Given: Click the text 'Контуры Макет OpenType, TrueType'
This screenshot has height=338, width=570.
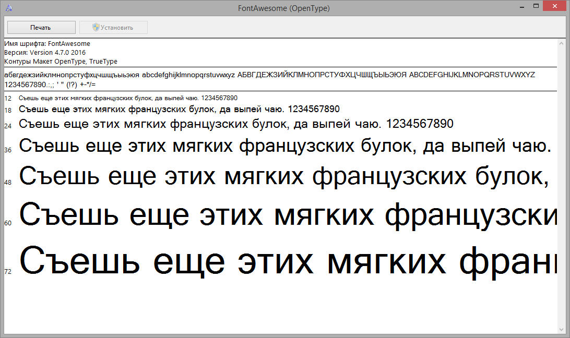Looking at the screenshot, I should click(x=61, y=62).
